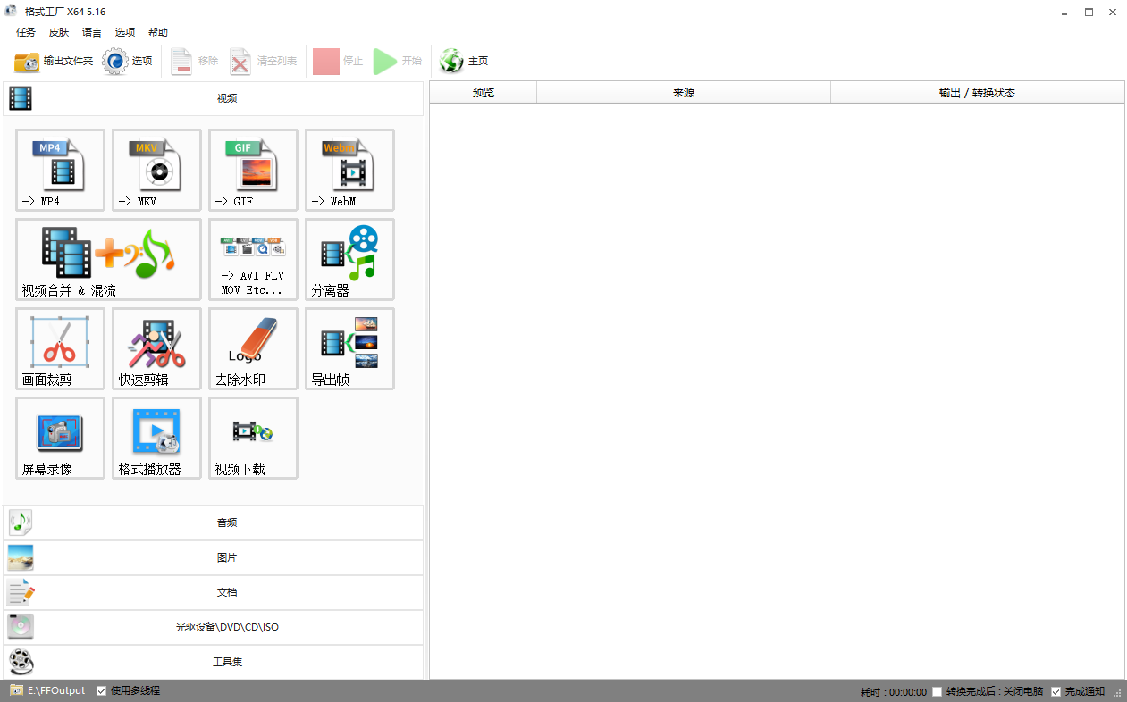Expand the 图片 category

(213, 557)
